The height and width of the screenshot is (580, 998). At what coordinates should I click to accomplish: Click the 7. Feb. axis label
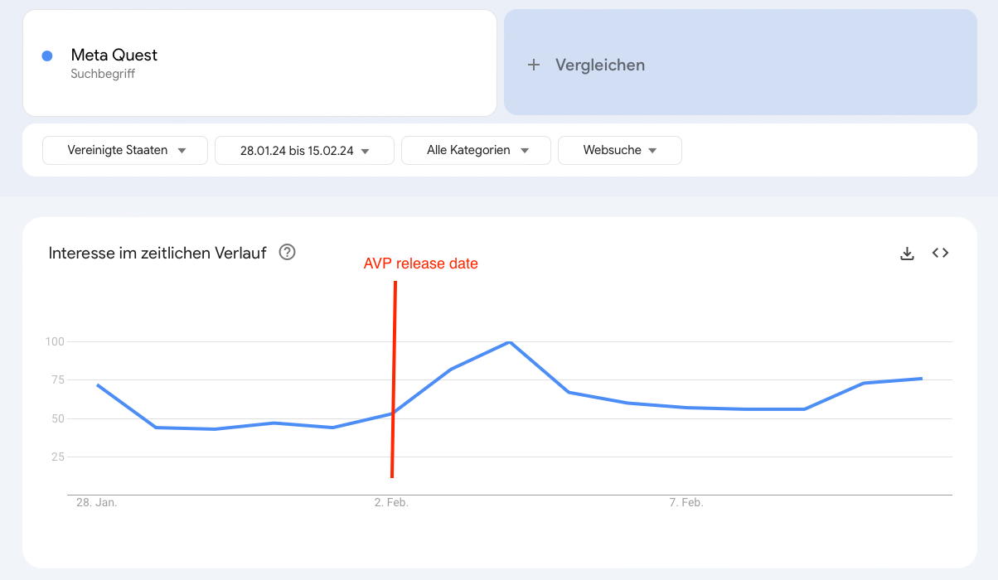686,503
